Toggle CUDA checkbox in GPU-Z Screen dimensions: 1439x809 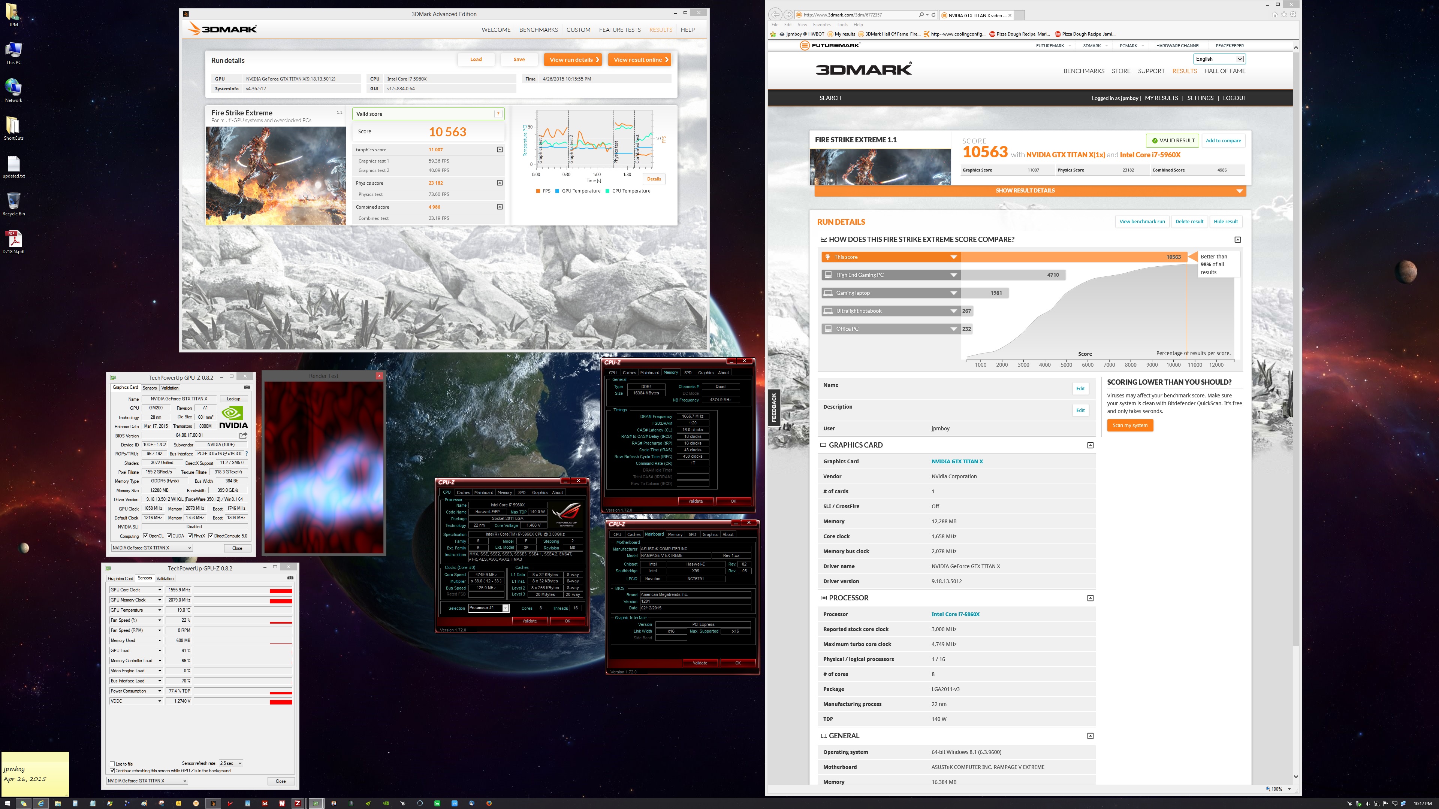169,536
